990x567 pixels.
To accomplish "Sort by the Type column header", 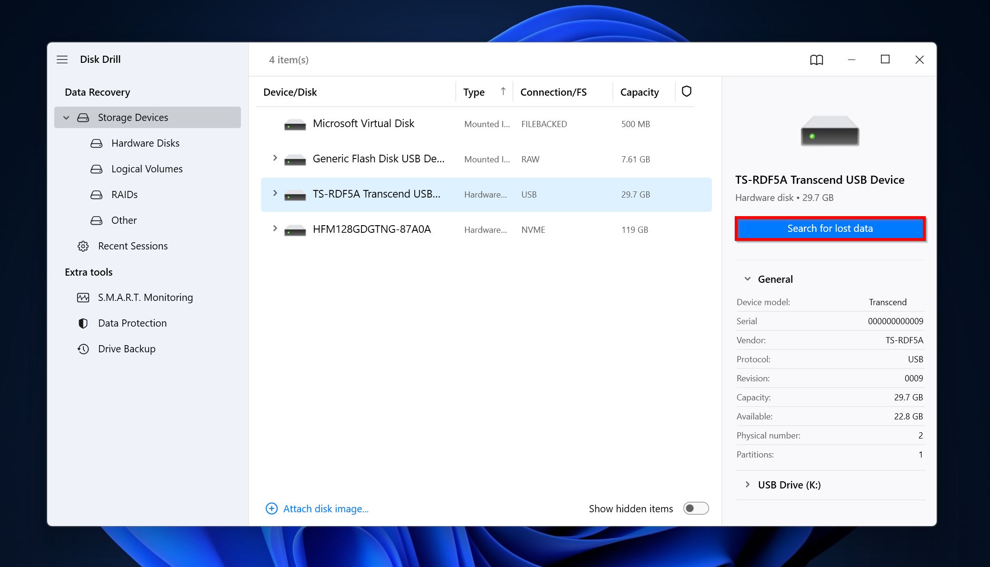I will pyautogui.click(x=474, y=92).
